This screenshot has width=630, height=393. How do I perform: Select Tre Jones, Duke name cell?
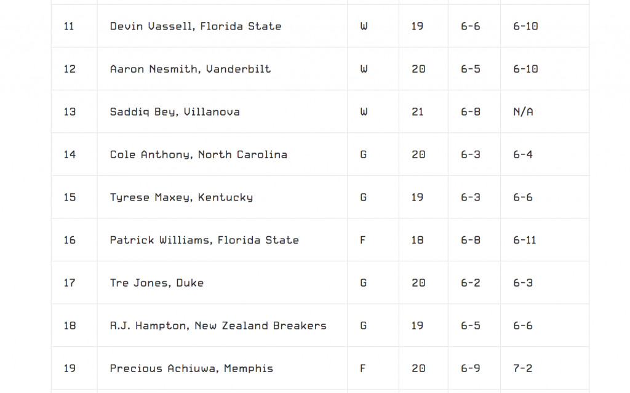[x=222, y=283]
